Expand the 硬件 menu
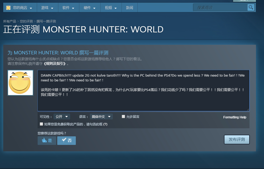Image resolution: width=264 pixels, height=169 pixels. (90, 8)
